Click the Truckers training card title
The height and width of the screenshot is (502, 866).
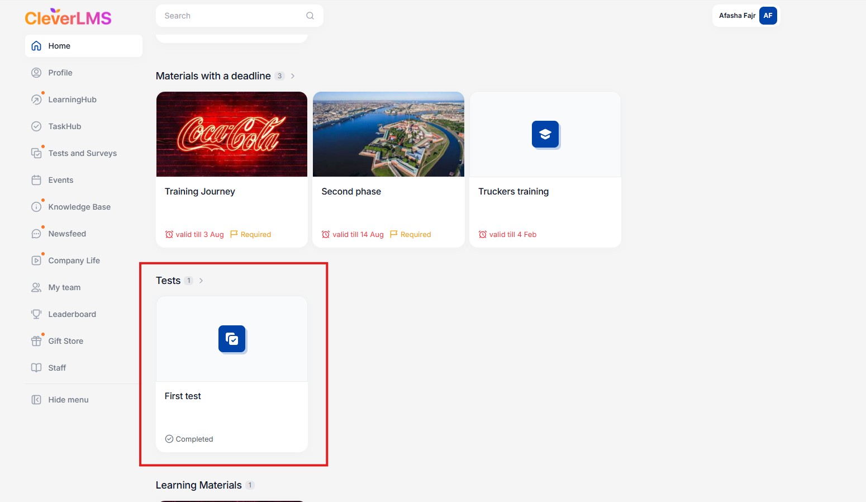513,191
